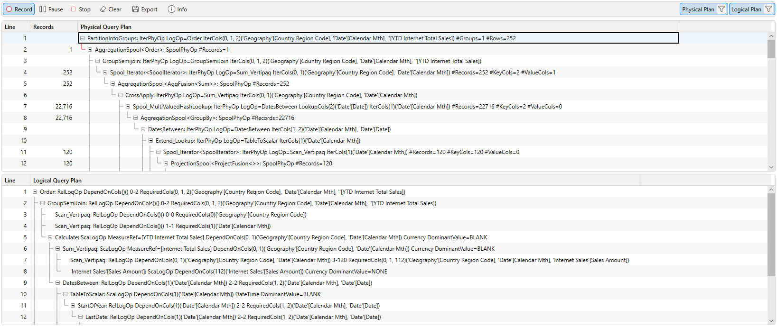Screen dimensions: 777x327
Task: Click the Logical Plan filter funnel icon
Action: tap(768, 9)
